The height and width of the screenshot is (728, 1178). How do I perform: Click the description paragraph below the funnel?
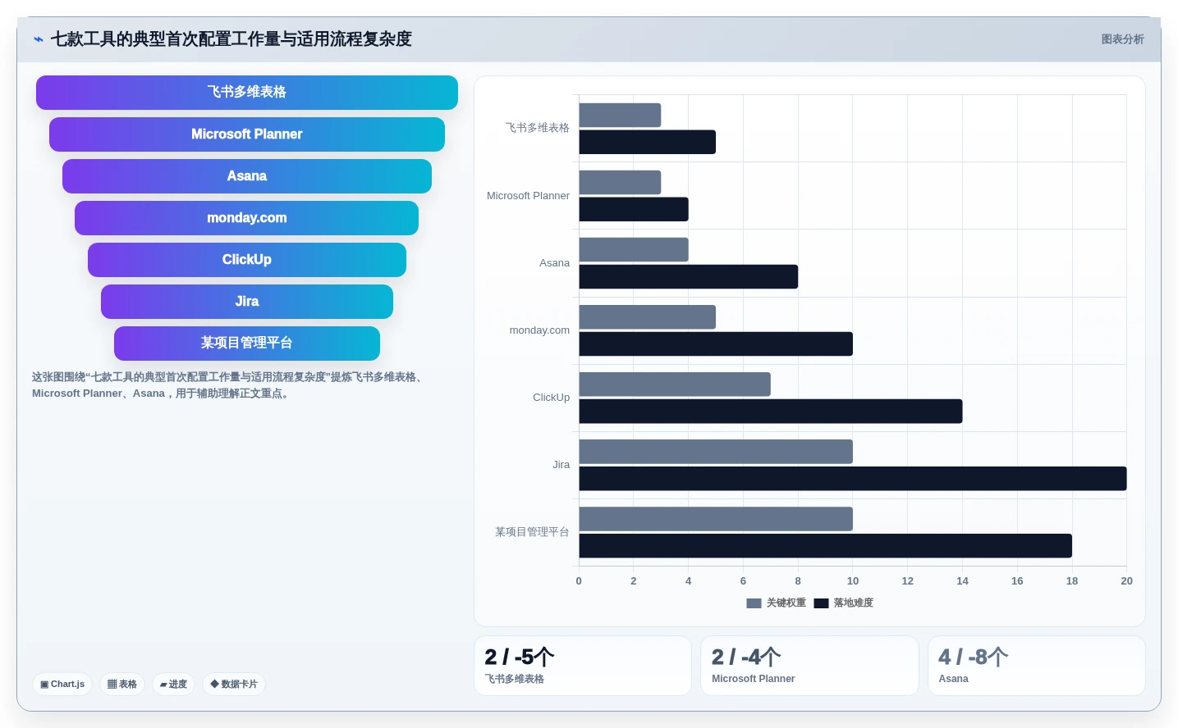coord(230,385)
